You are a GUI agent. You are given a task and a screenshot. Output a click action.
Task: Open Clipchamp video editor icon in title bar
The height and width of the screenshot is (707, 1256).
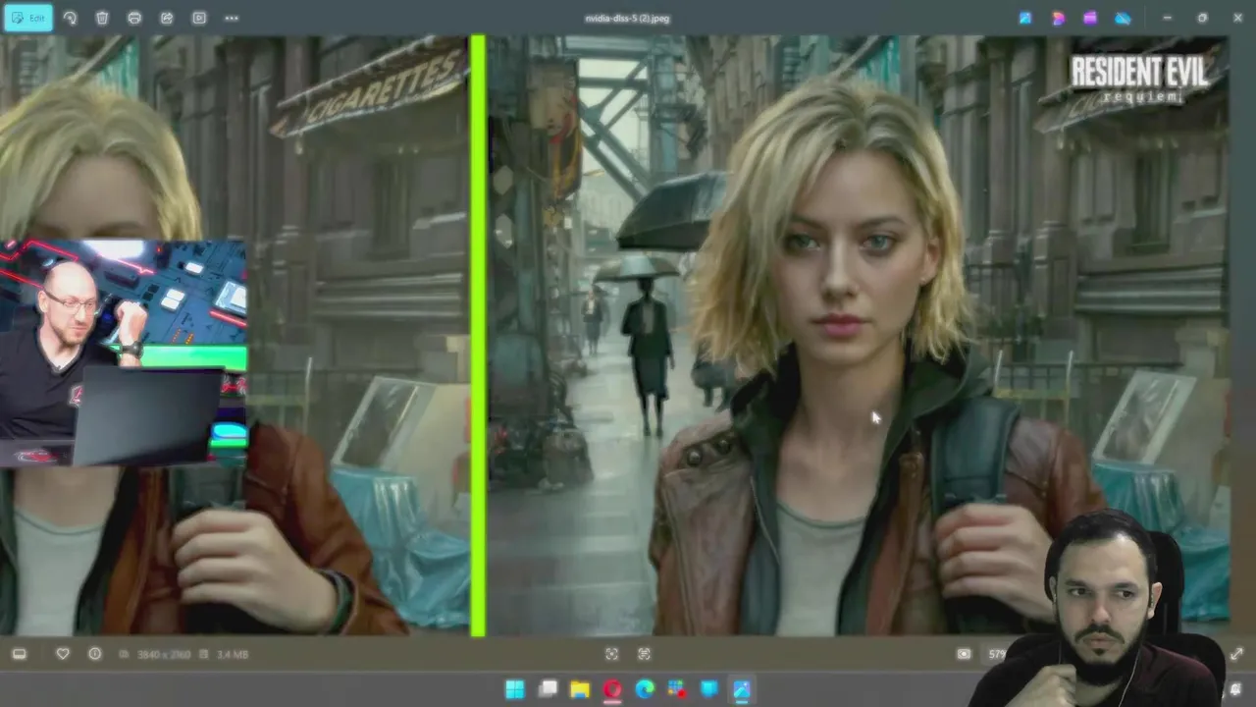[x=1090, y=18]
